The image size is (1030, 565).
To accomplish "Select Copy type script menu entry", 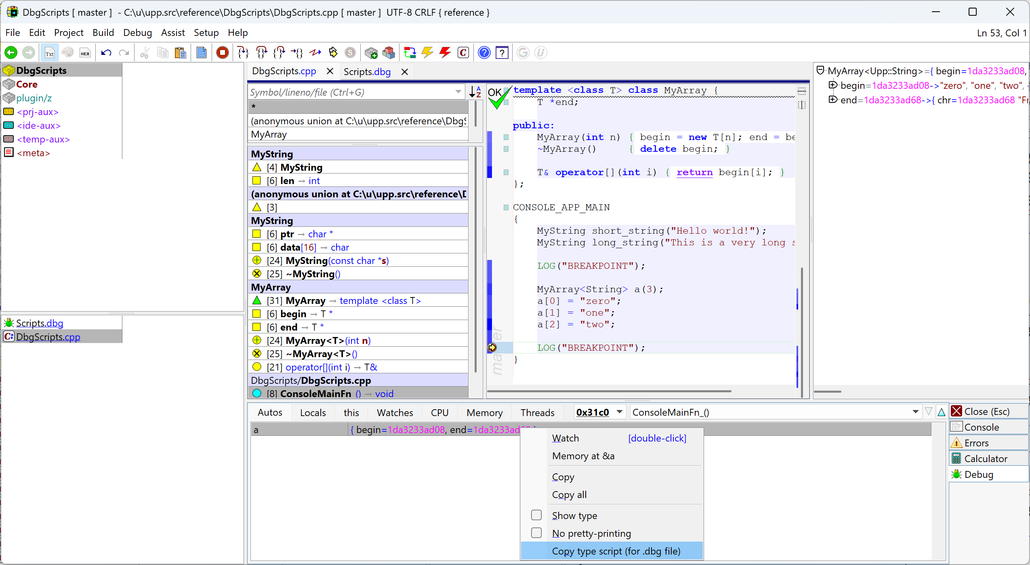I will [616, 551].
